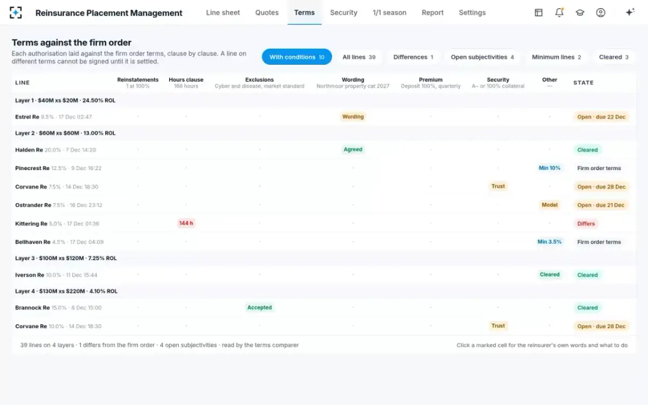Click the 'Cleared' state for Halden Re
Viewport: 648px width, 405px height.
(588, 150)
